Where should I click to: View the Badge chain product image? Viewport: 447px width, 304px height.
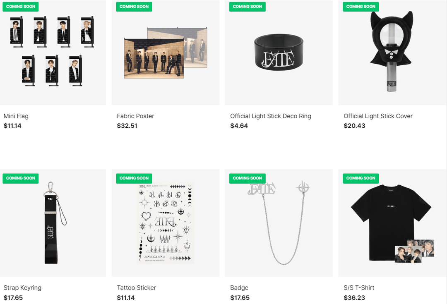(x=279, y=223)
